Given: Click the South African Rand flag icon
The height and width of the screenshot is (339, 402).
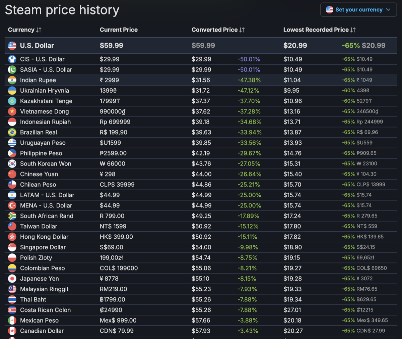Looking at the screenshot, I should [x=12, y=215].
